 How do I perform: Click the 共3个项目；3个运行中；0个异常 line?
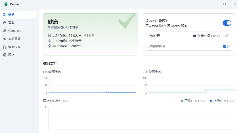[74, 35]
